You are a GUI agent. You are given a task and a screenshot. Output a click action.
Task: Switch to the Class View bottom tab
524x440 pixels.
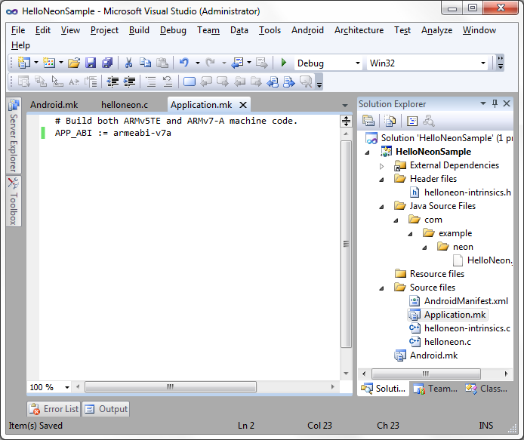(486, 389)
